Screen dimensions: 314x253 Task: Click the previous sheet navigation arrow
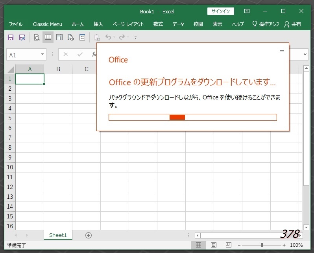click(x=16, y=235)
